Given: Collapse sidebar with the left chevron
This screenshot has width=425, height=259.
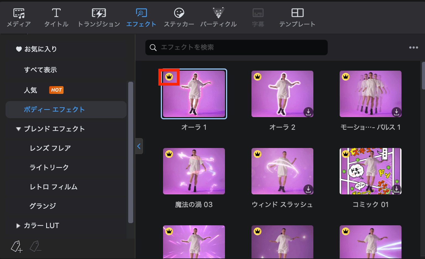Looking at the screenshot, I should point(139,146).
